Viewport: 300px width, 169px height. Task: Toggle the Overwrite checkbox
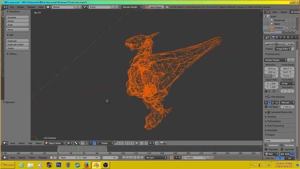click(266, 145)
